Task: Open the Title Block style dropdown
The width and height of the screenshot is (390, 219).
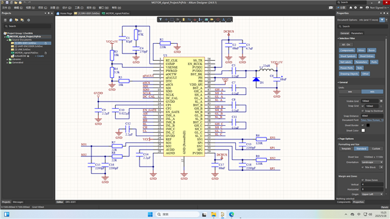Action: 381,167
